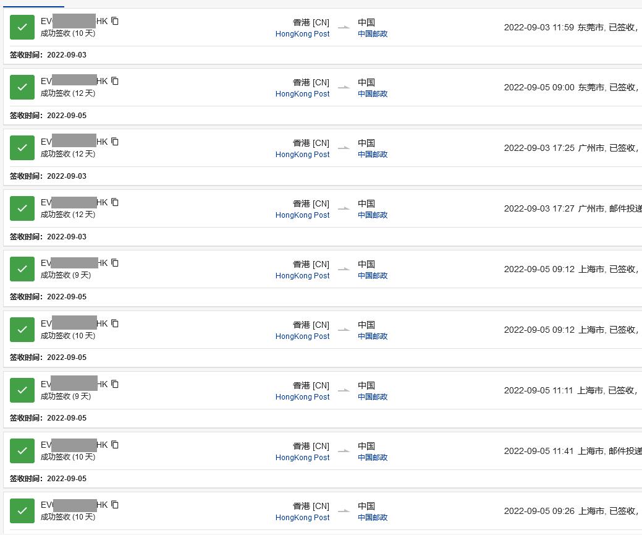Click green delivered checkmark for 11:59 东莞市 parcel
Image resolution: width=642 pixels, height=535 pixels.
[x=22, y=27]
